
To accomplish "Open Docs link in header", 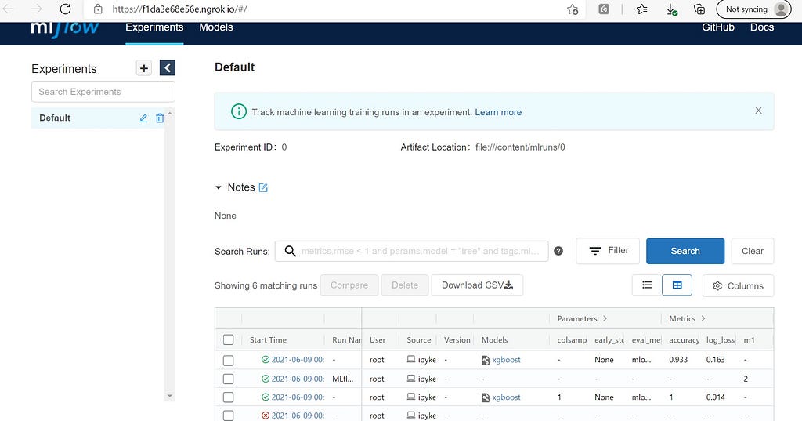I will [761, 27].
